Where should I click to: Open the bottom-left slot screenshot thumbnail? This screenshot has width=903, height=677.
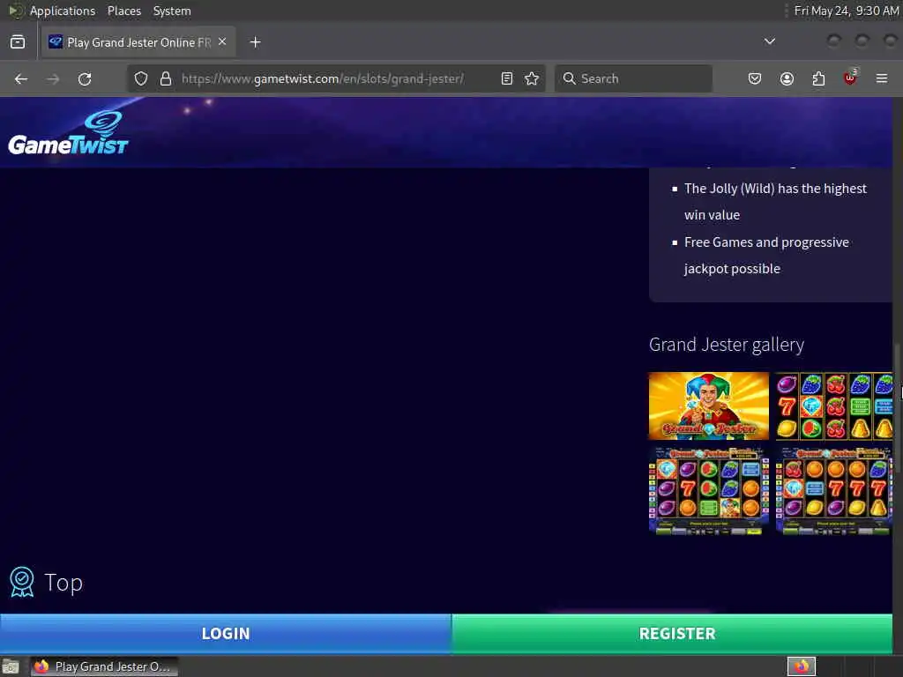(709, 491)
